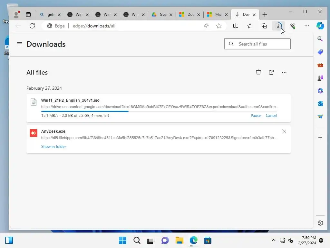Open More options menu for All files

pos(284,72)
